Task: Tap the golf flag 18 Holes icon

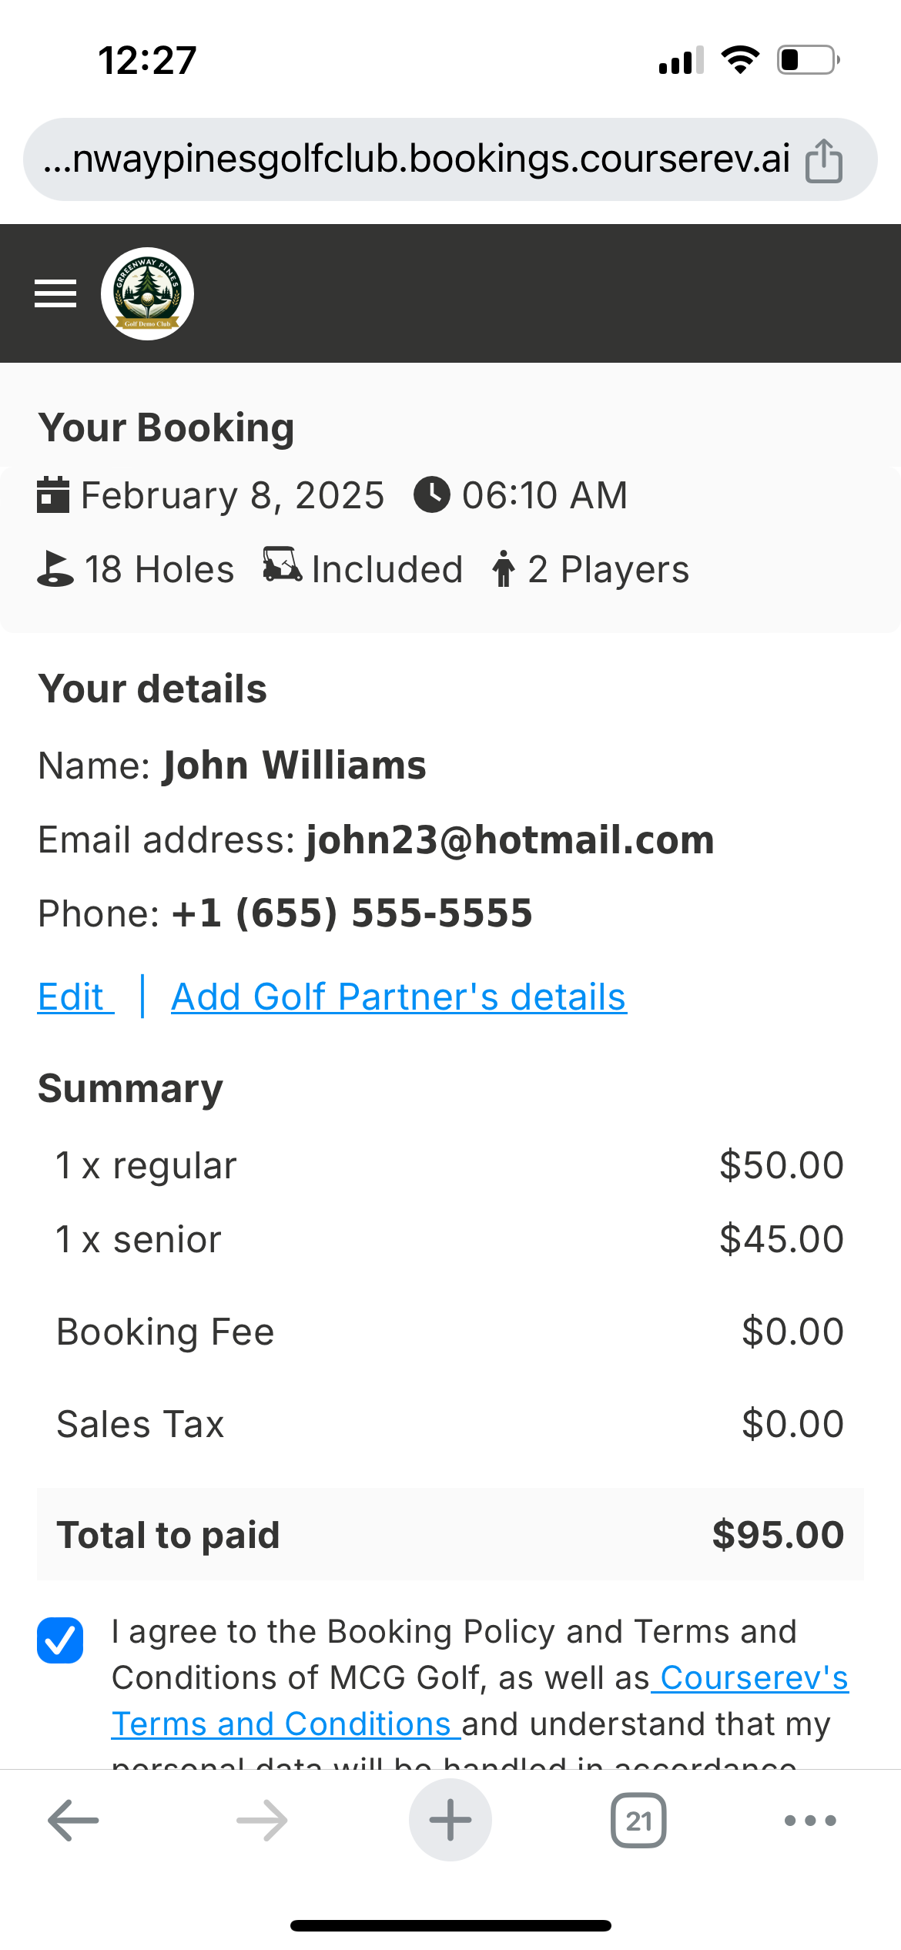Action: pyautogui.click(x=55, y=570)
